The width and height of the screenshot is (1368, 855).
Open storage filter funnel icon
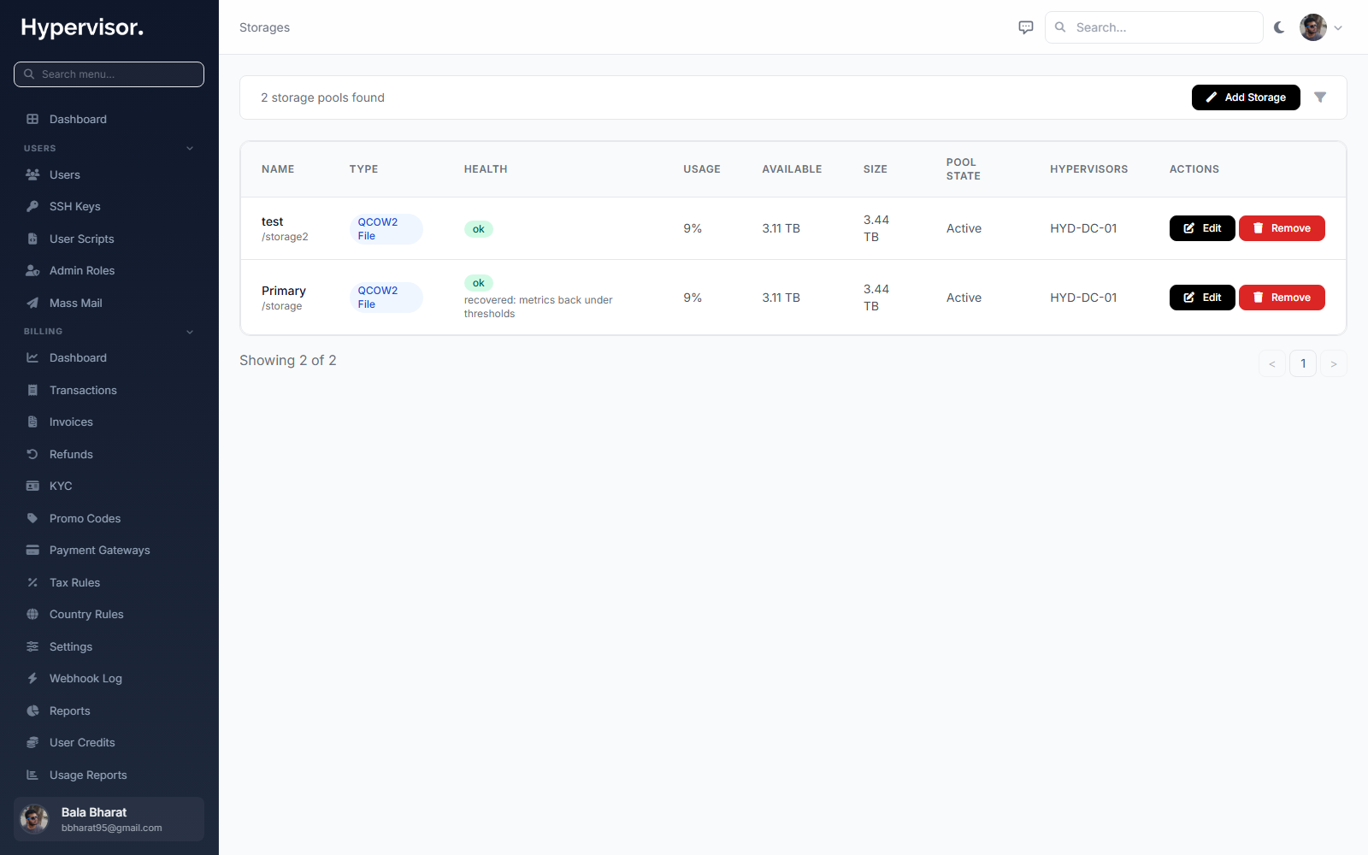pos(1320,97)
